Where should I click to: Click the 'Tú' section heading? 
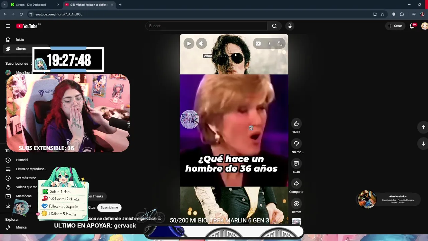coord(7,151)
